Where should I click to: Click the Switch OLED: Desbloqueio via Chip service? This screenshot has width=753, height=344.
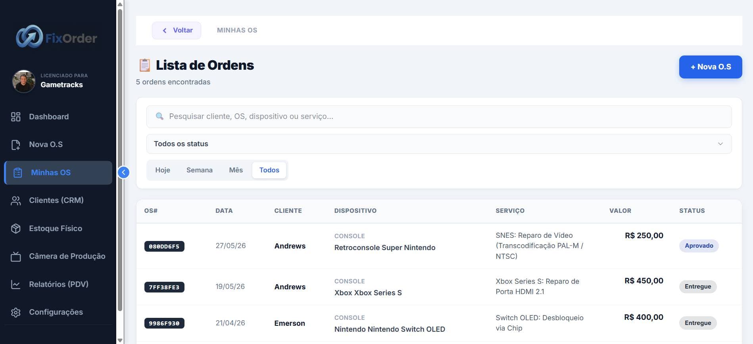coord(540,323)
